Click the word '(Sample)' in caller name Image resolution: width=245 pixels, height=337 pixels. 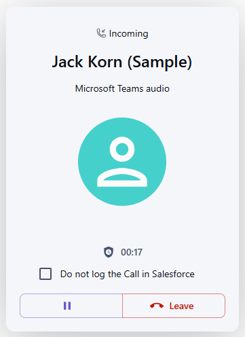click(159, 62)
